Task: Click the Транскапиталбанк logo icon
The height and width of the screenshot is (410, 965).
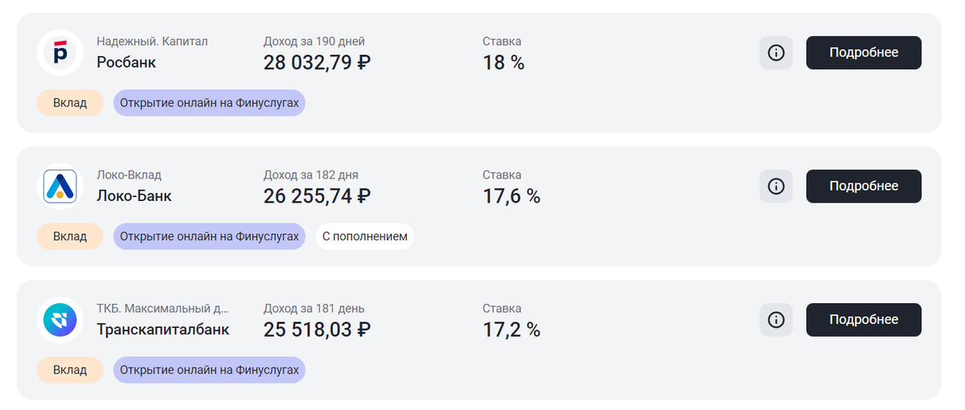Action: click(x=60, y=320)
